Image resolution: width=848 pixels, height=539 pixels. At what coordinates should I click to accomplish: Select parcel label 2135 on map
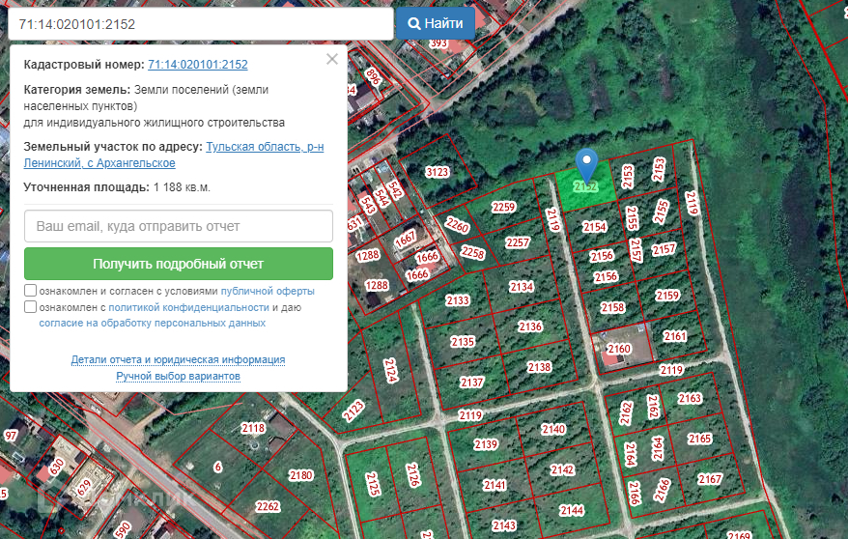[463, 342]
